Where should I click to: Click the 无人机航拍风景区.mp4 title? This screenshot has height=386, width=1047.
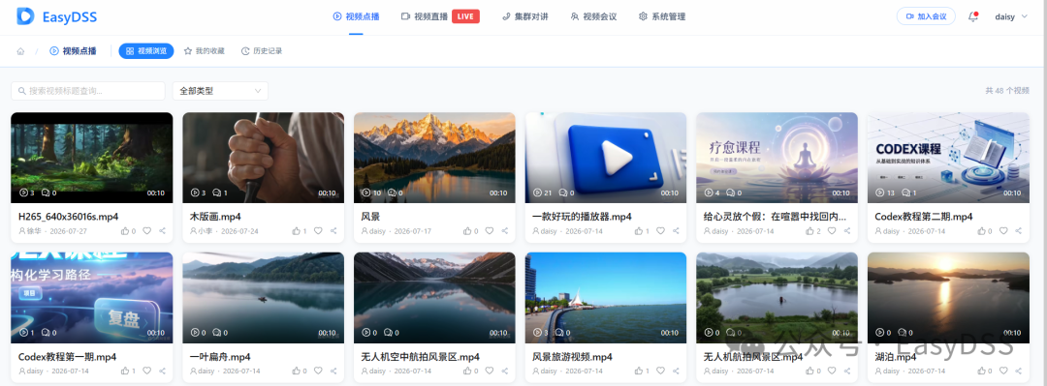point(753,357)
